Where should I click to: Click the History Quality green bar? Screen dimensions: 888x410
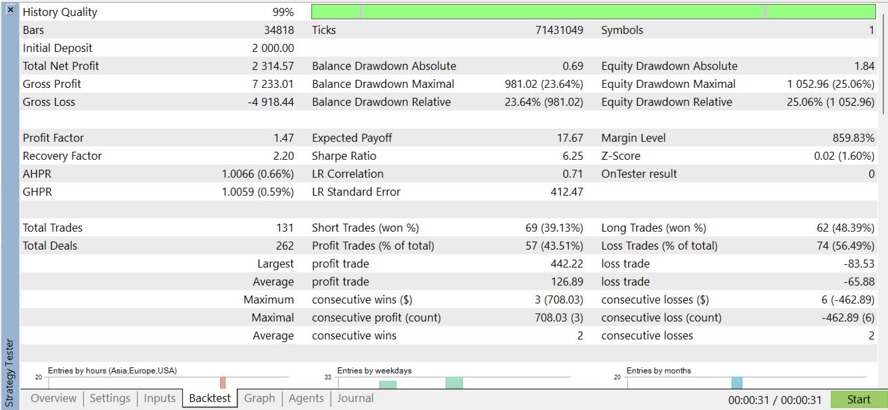[593, 12]
